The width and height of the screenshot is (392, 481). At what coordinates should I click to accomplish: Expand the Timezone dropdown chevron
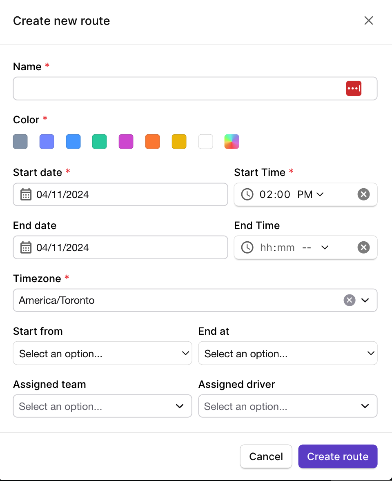365,300
